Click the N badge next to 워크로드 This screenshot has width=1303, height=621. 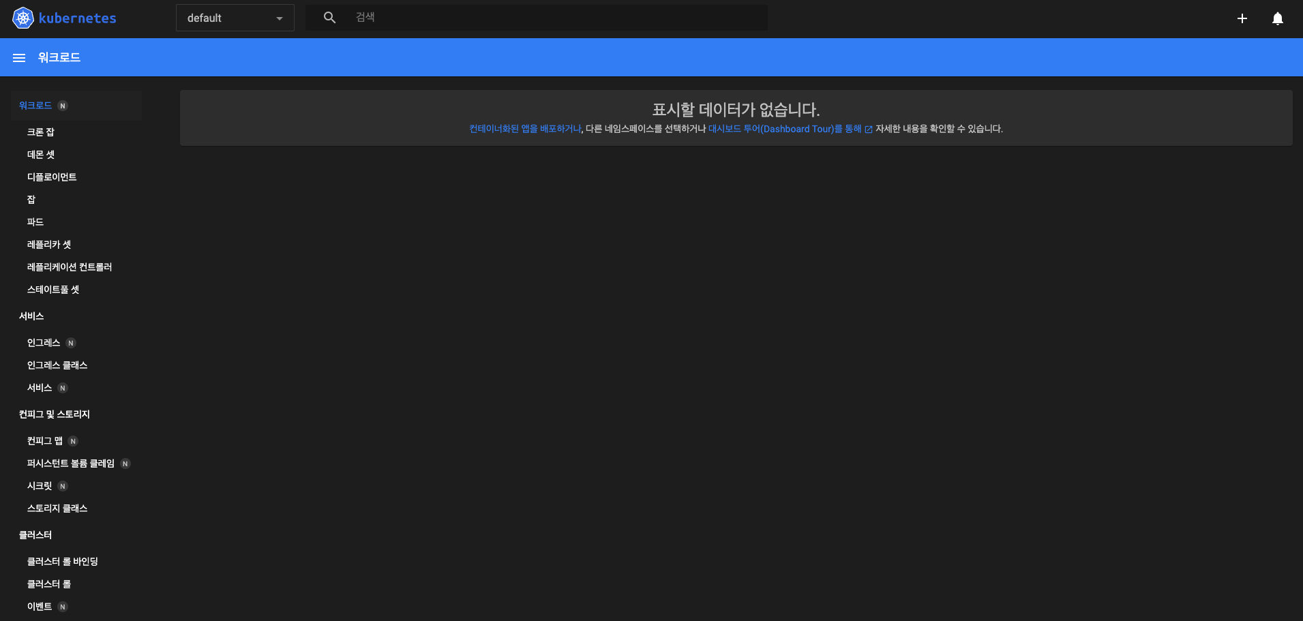click(63, 106)
